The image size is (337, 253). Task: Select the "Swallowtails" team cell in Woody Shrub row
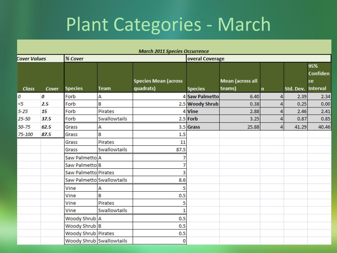pos(113,241)
